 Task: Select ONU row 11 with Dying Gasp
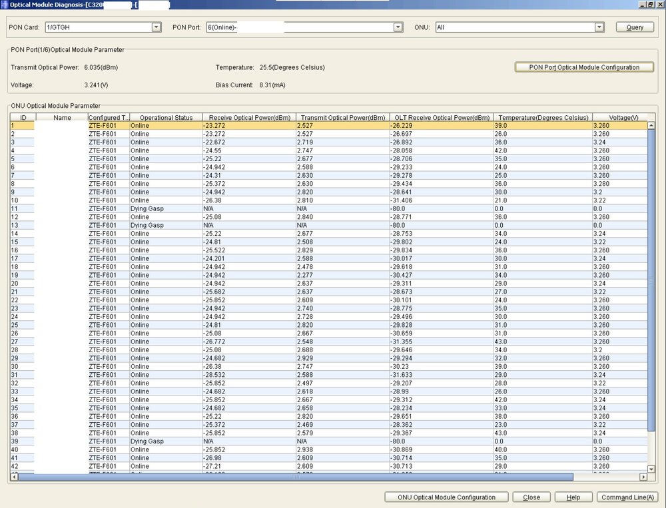click(x=147, y=209)
